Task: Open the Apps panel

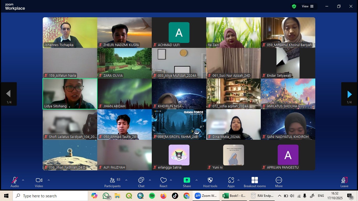Action: click(x=231, y=182)
